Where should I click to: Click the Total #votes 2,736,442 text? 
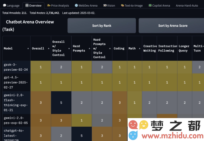pyautogui.click(x=45, y=13)
